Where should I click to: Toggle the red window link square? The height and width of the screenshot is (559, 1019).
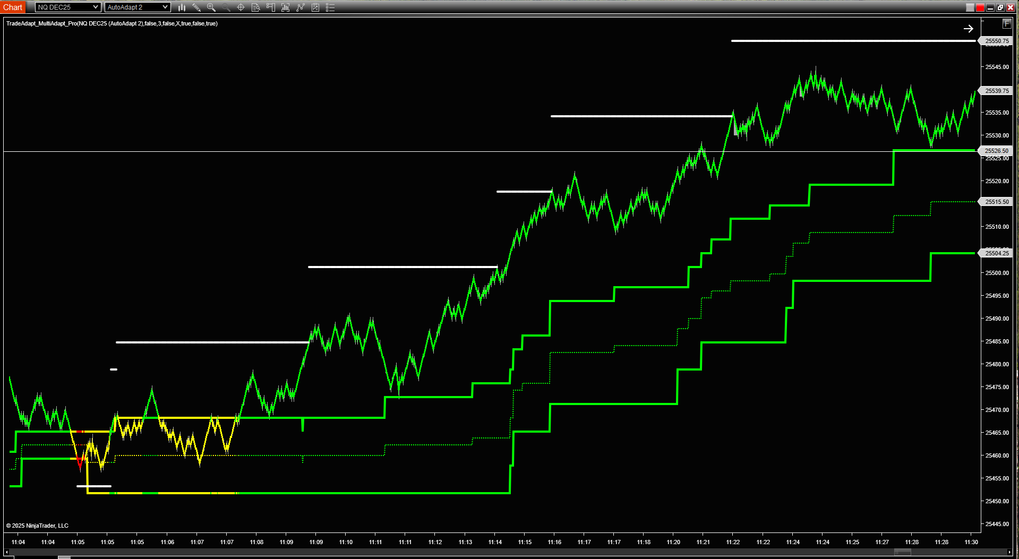pyautogui.click(x=980, y=7)
